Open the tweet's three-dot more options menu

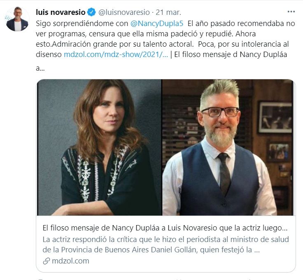(x=291, y=12)
